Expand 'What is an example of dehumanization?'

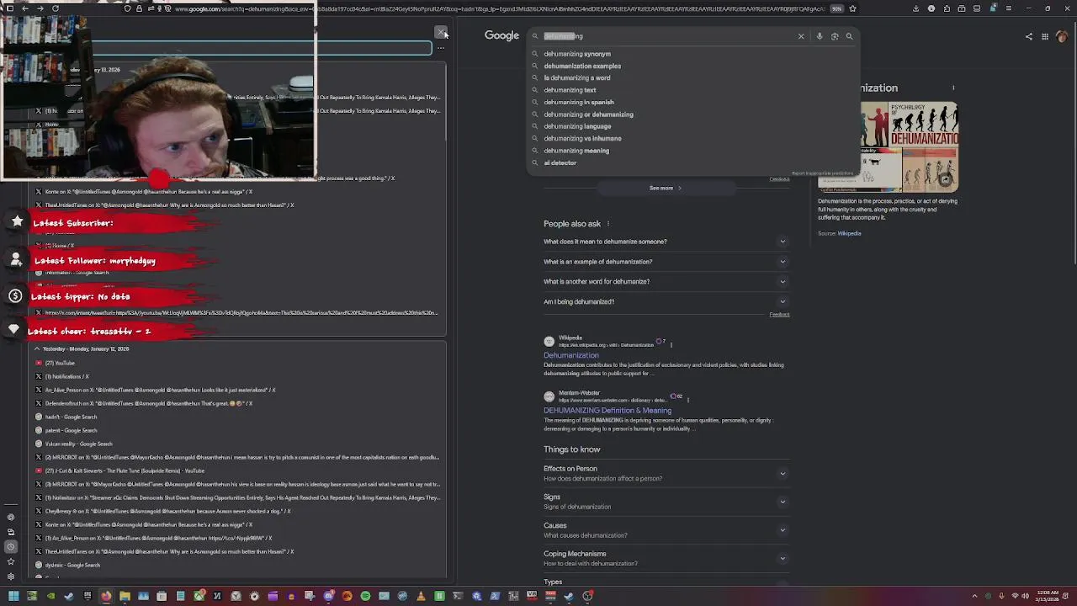pyautogui.click(x=665, y=262)
